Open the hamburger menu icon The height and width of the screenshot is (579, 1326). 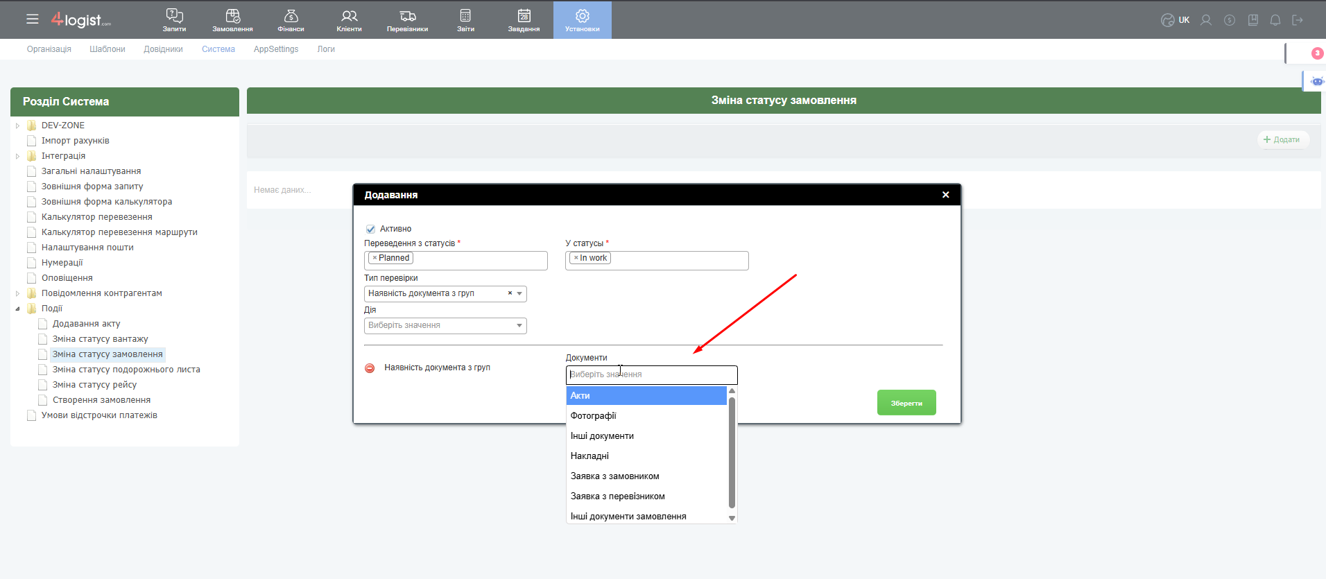click(33, 19)
